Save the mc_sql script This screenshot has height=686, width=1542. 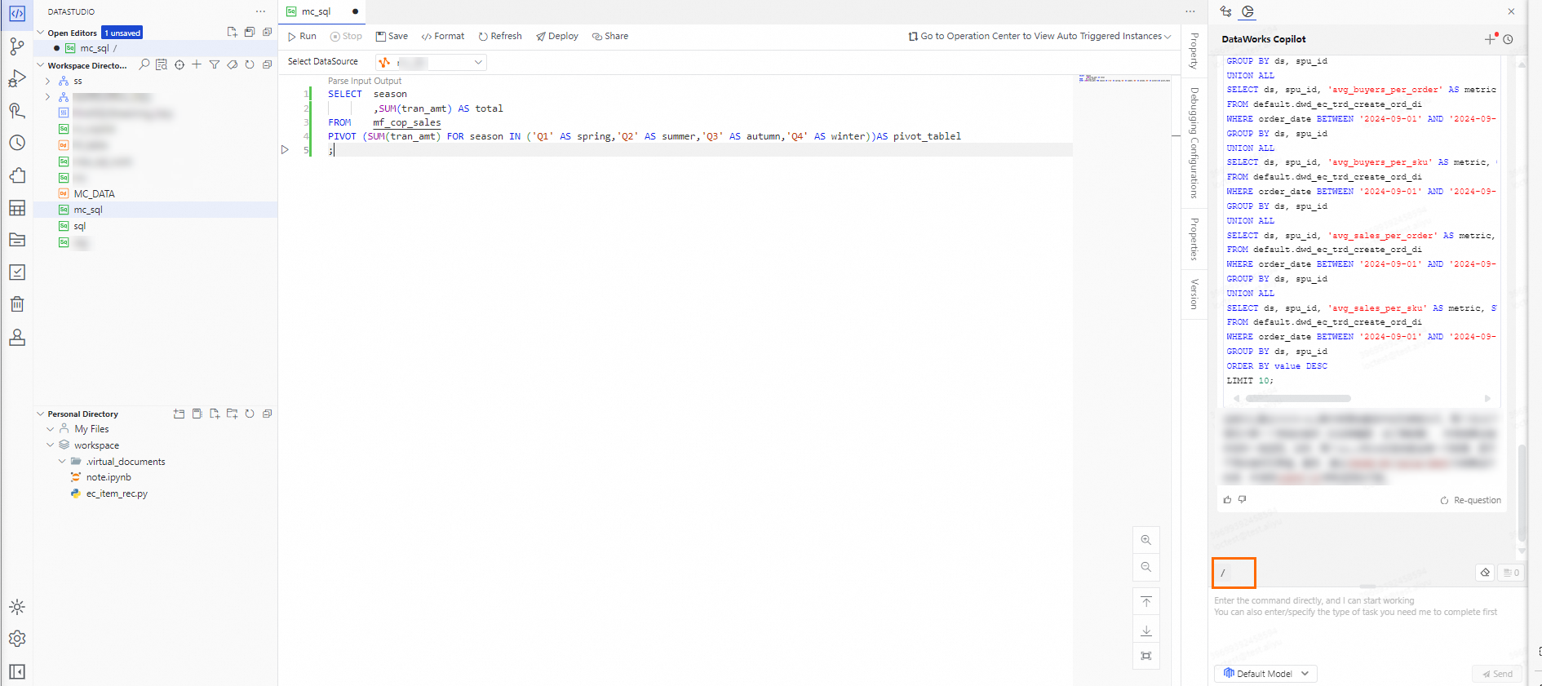[392, 36]
